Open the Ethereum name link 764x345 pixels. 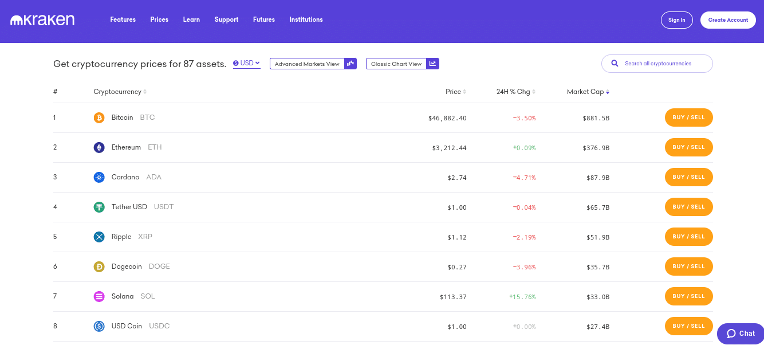(126, 147)
